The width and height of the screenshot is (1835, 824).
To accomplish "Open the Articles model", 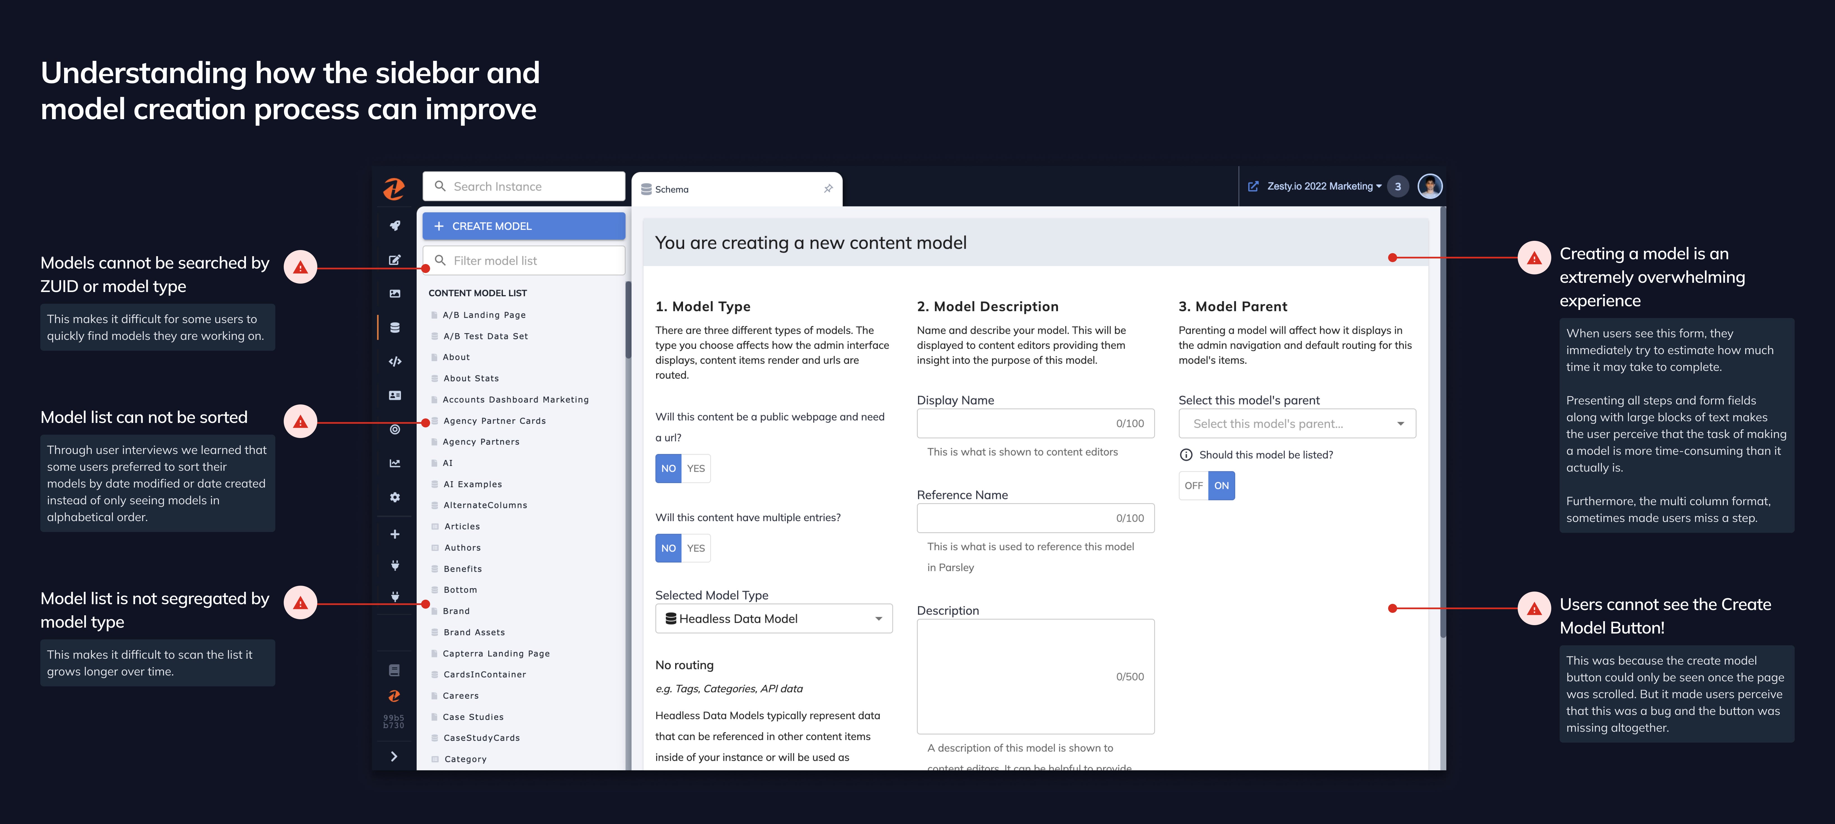I will (x=462, y=526).
